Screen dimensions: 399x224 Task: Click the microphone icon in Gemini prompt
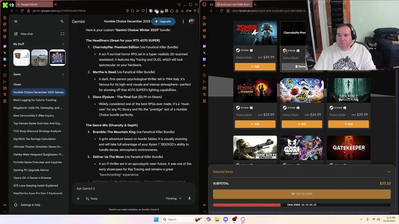coord(189,198)
